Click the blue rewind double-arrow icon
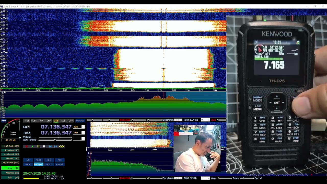Image resolution: width=327 pixels, height=184 pixels. [50, 146]
